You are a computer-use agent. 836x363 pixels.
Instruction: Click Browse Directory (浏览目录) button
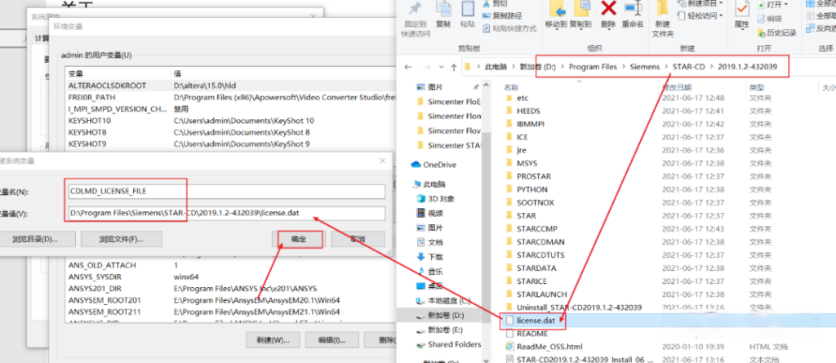click(x=35, y=239)
